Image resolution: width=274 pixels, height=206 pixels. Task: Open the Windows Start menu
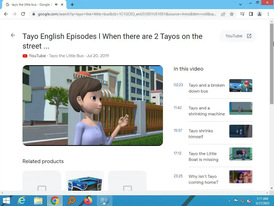click(6, 201)
